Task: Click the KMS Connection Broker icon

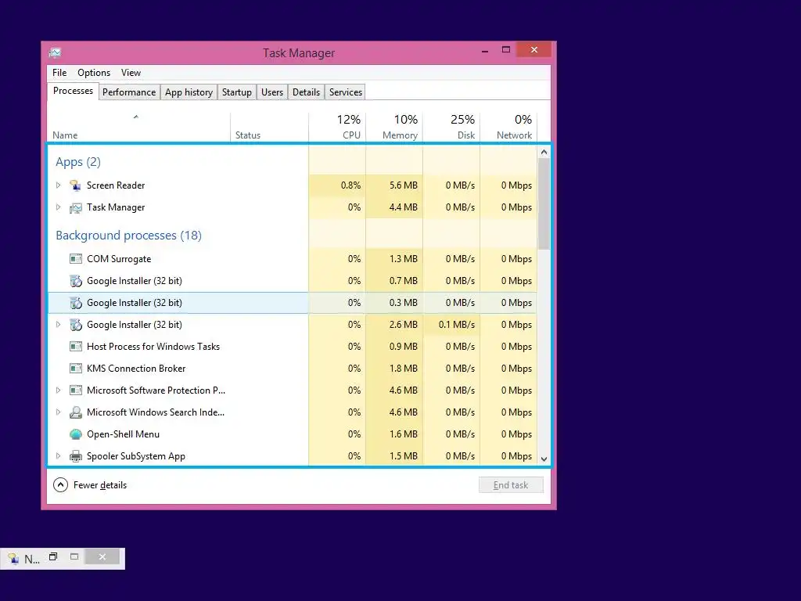Action: tap(76, 369)
